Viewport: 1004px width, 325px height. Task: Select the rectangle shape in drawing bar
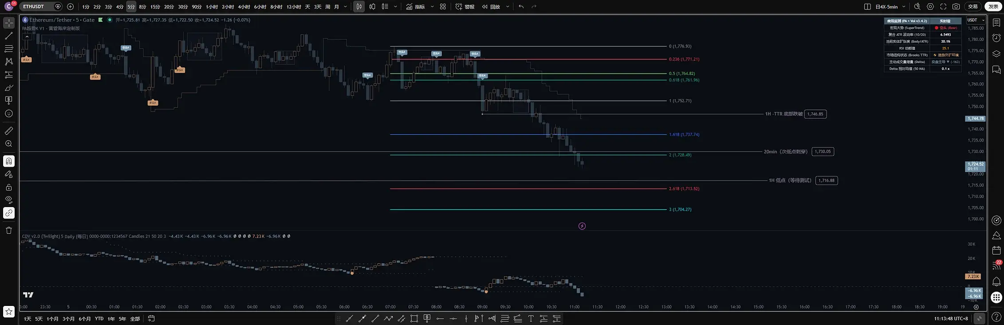point(414,318)
